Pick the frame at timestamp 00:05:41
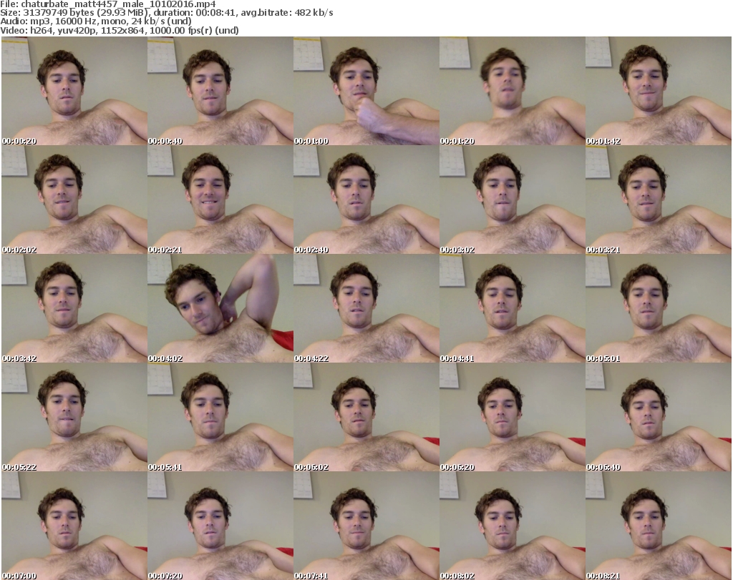Viewport: 733px width, 580px height. tap(220, 417)
